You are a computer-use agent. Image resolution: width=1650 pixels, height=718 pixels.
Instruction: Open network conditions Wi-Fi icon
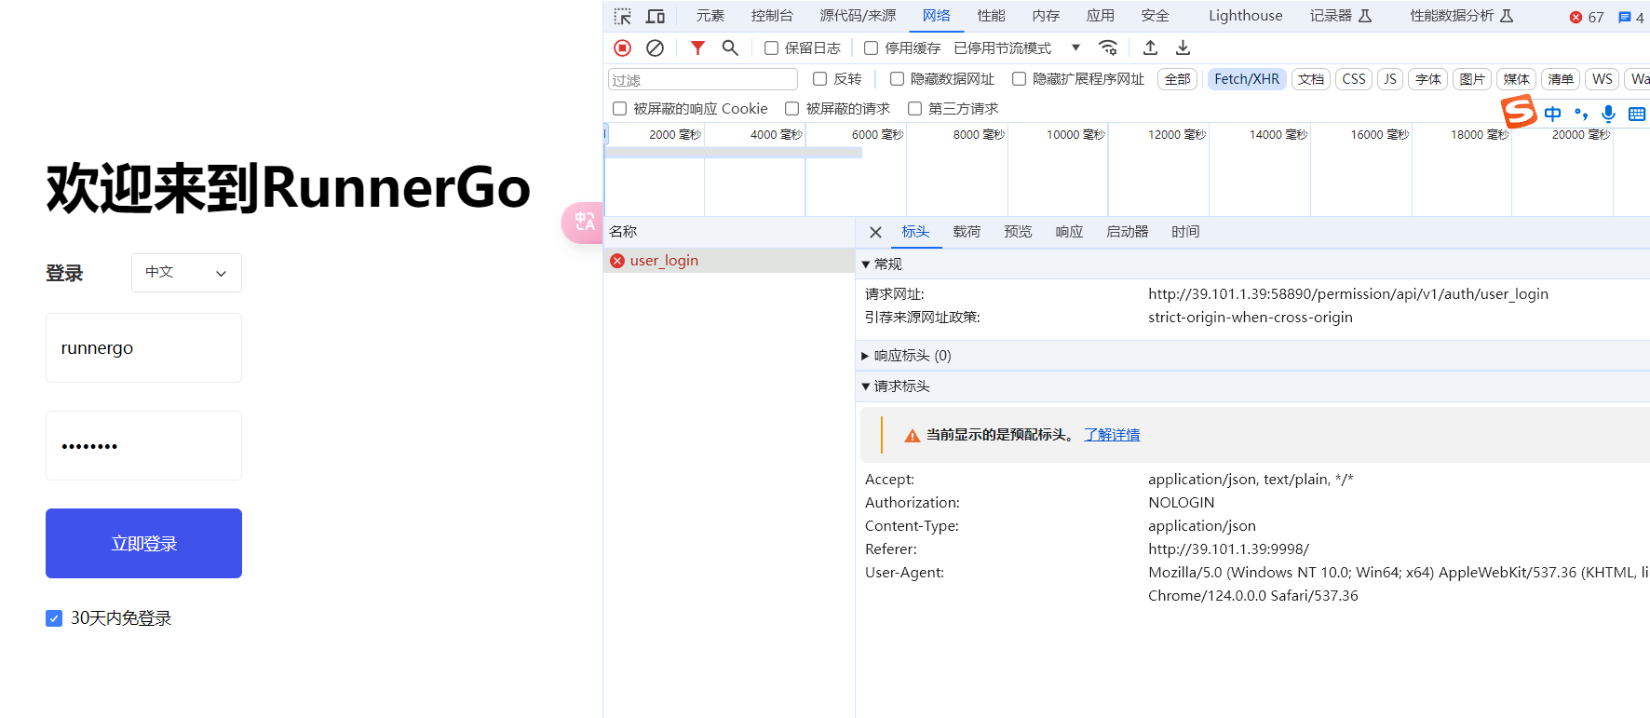(x=1108, y=47)
